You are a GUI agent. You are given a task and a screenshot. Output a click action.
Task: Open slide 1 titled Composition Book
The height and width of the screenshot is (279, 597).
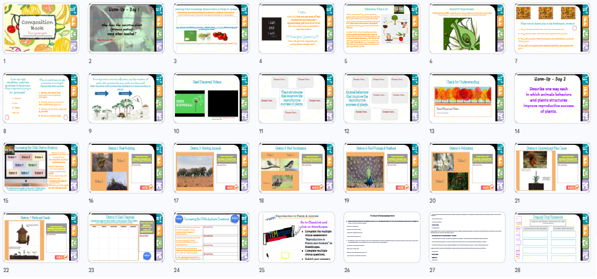click(x=41, y=28)
